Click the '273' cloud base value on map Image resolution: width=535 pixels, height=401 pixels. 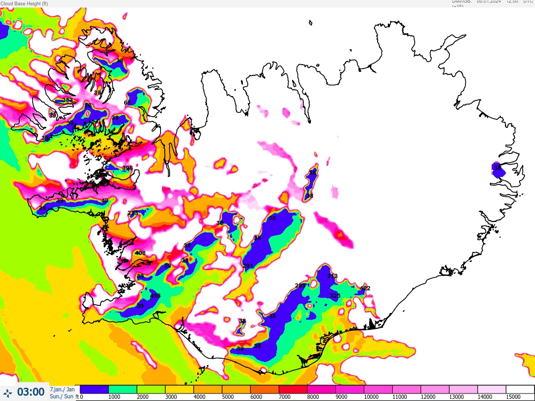click(133, 213)
